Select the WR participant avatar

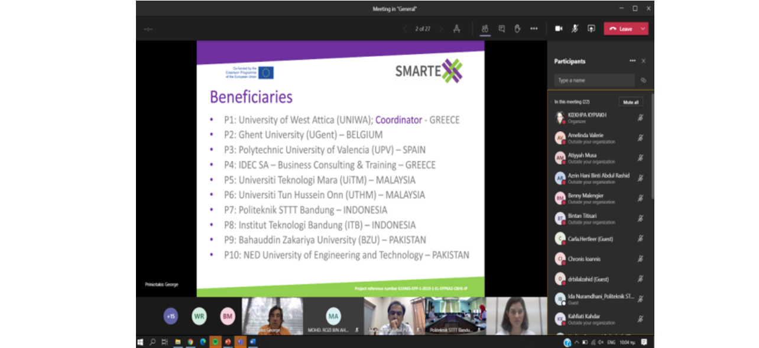click(x=199, y=316)
